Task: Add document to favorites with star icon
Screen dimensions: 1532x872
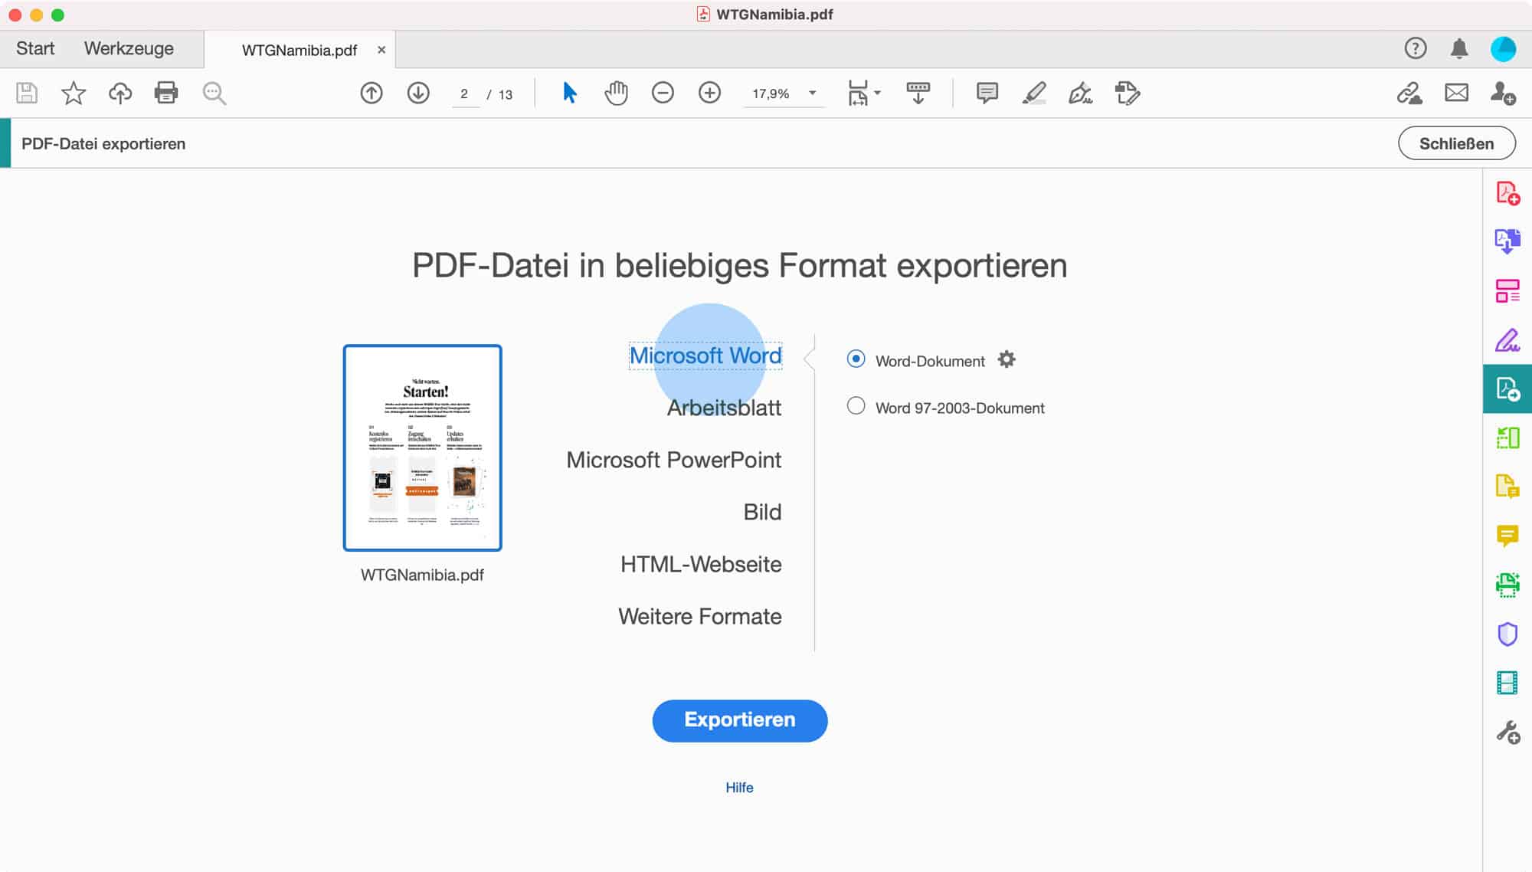Action: tap(74, 93)
